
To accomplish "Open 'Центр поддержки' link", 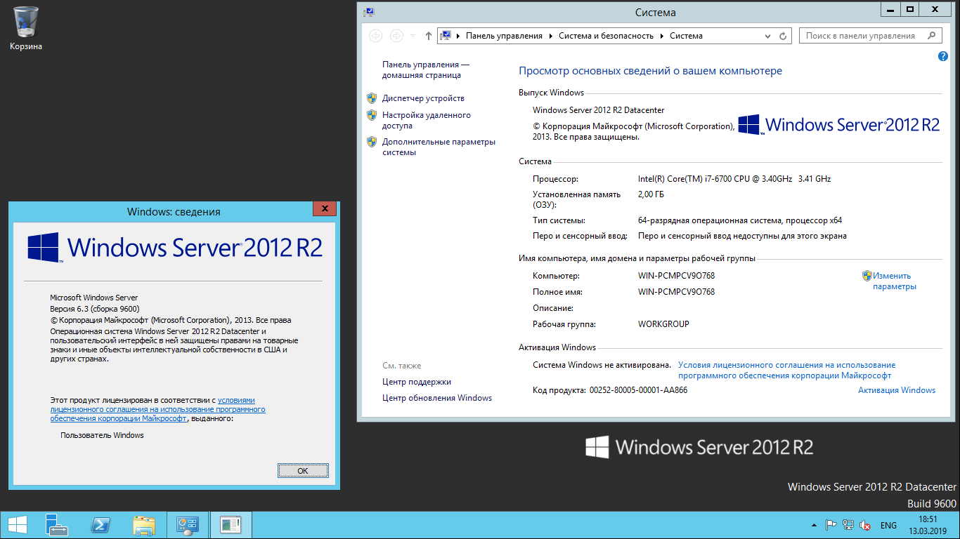I will point(417,382).
